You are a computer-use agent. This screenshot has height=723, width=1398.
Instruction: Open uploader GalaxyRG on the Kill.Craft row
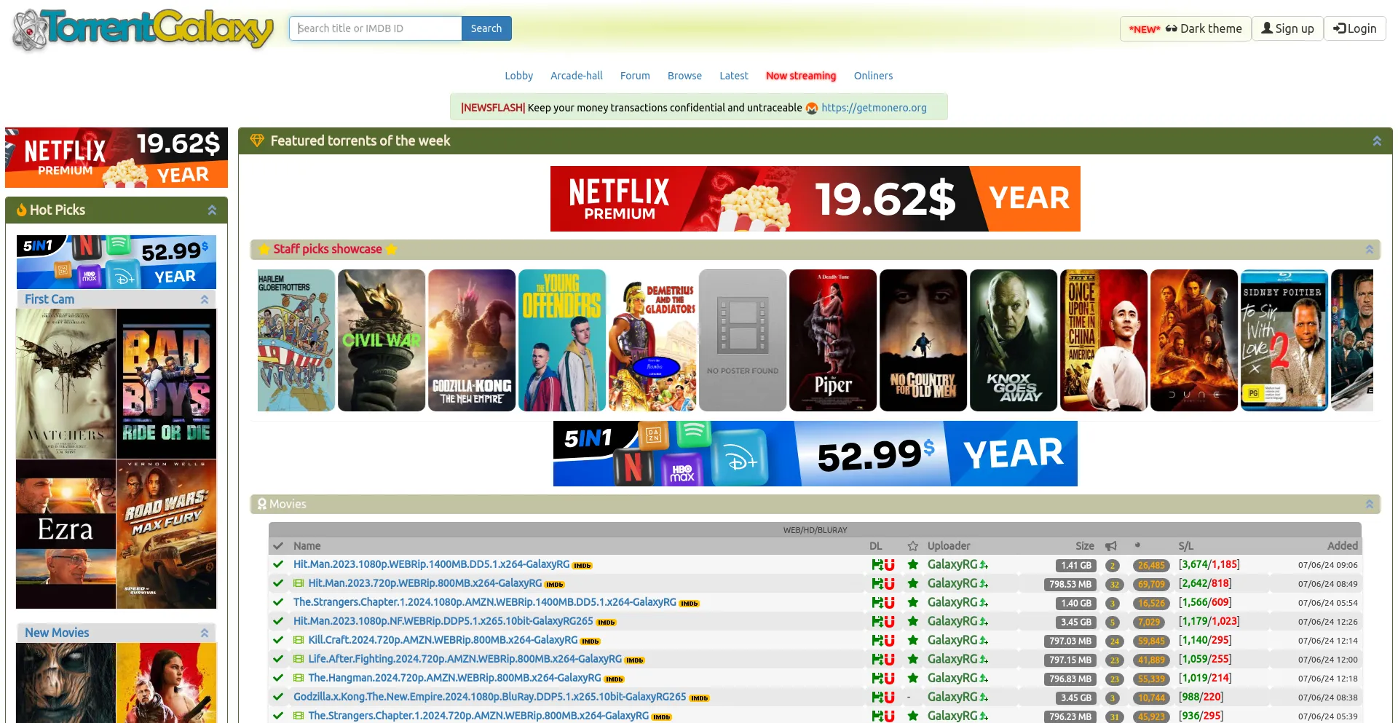952,640
